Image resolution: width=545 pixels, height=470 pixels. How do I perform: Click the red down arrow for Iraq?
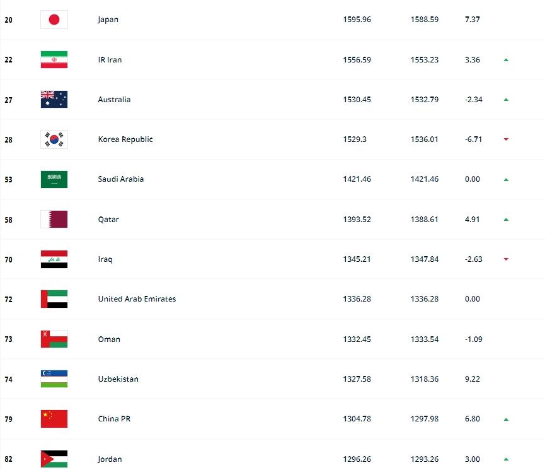pos(506,259)
